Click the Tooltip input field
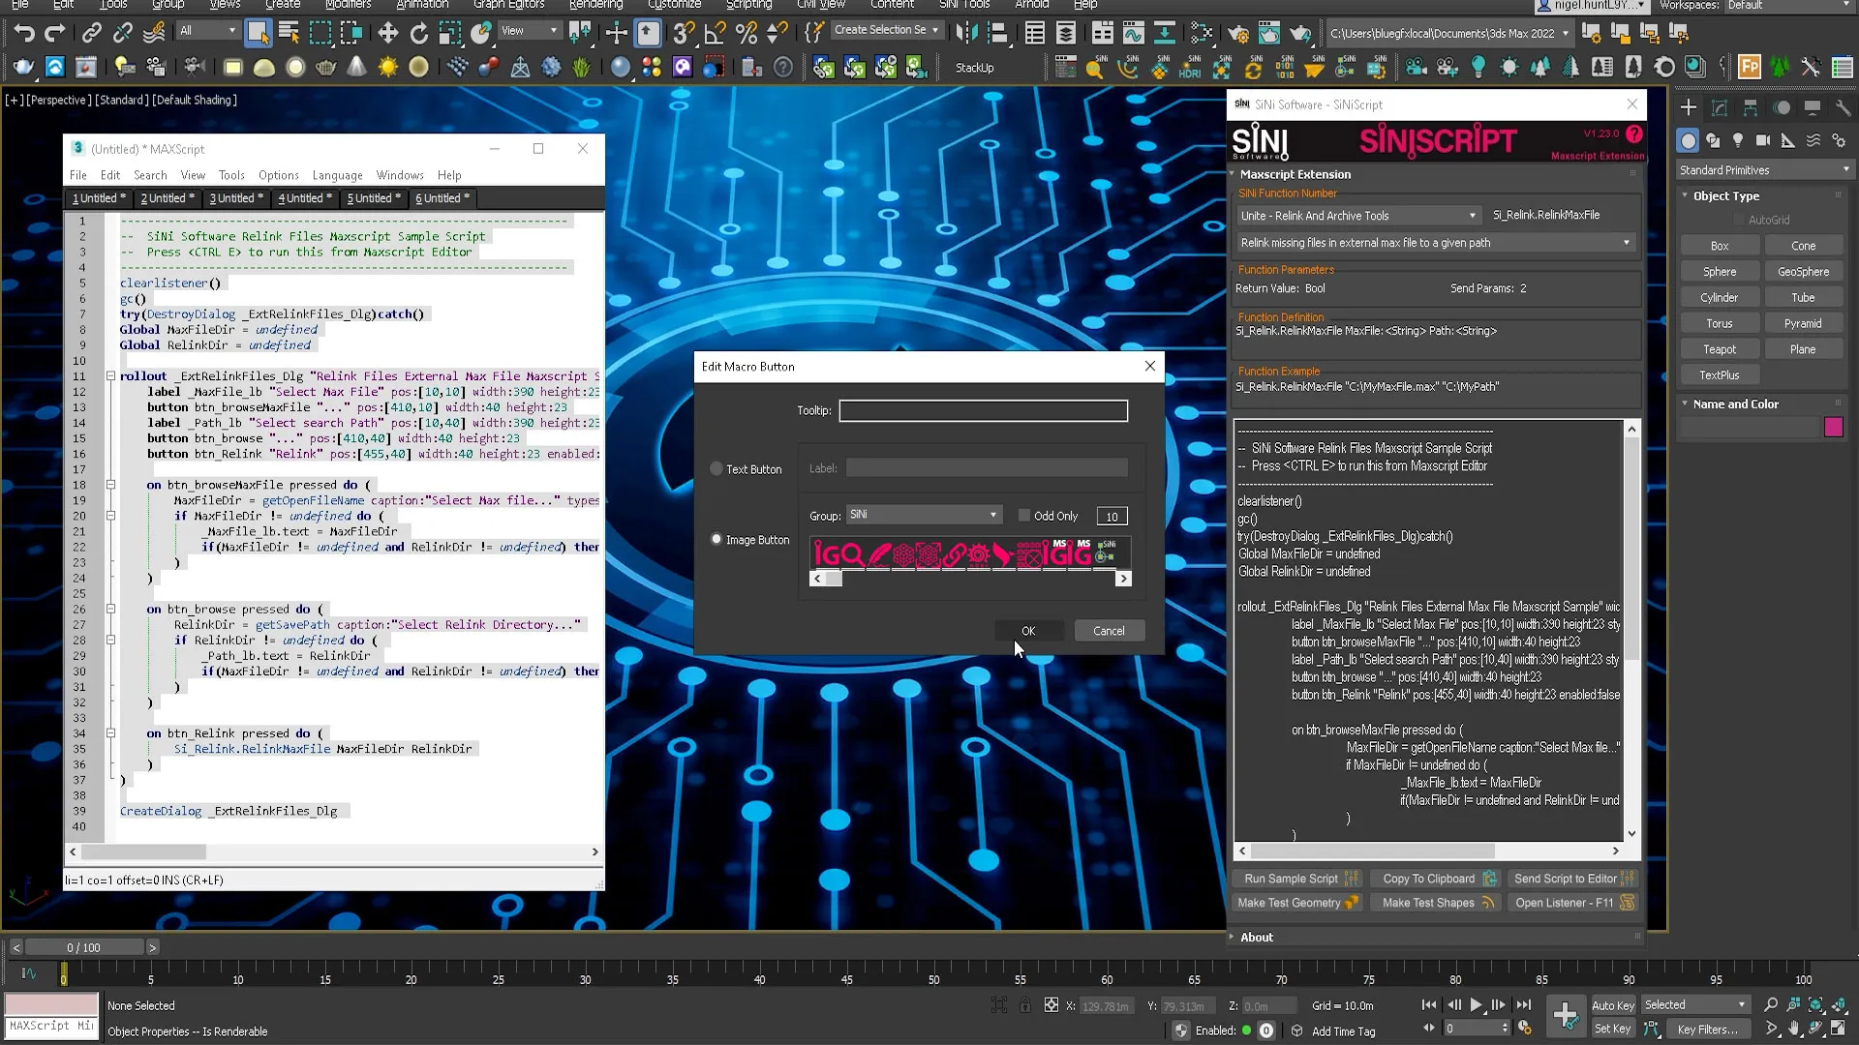This screenshot has width=1859, height=1045. click(x=983, y=410)
